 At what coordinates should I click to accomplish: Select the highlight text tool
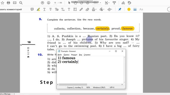[38, 9]
